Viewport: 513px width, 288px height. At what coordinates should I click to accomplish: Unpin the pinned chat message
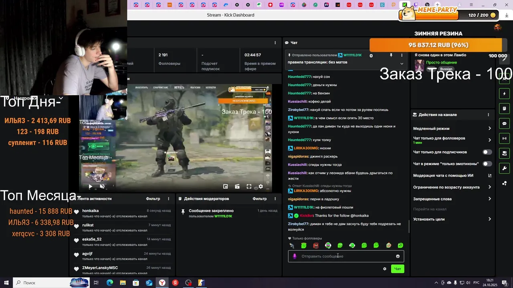[x=391, y=55]
